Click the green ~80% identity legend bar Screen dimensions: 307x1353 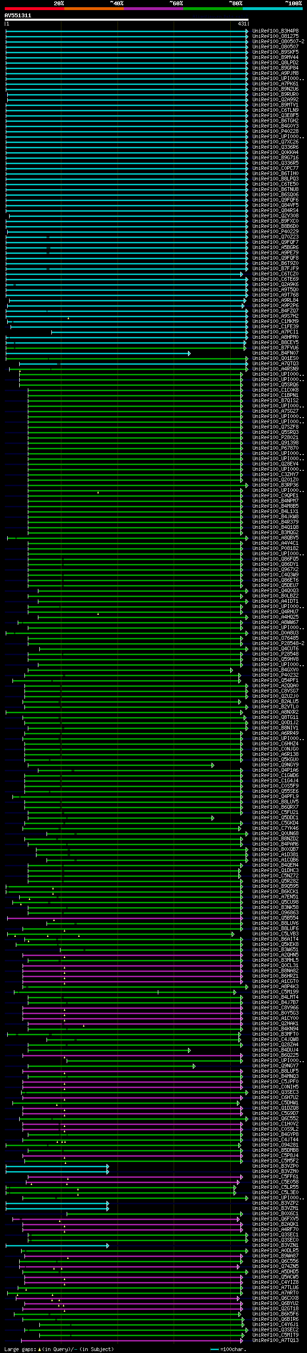[x=213, y=9]
